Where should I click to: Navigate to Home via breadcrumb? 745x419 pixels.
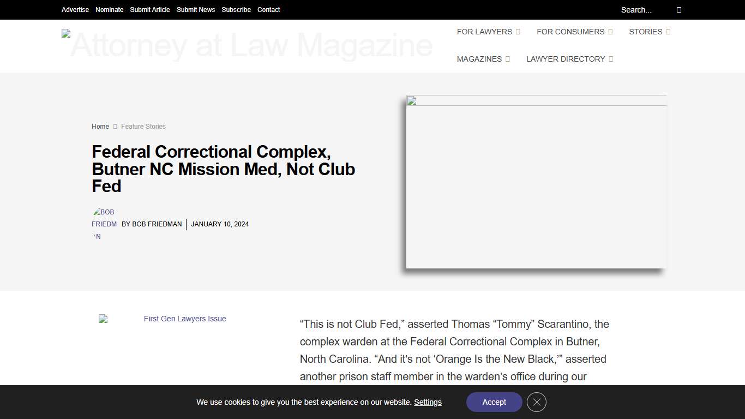tap(100, 126)
